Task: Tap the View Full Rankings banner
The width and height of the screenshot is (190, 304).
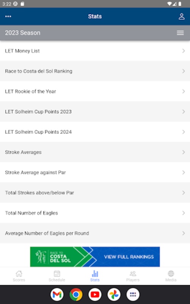Action: [95, 257]
